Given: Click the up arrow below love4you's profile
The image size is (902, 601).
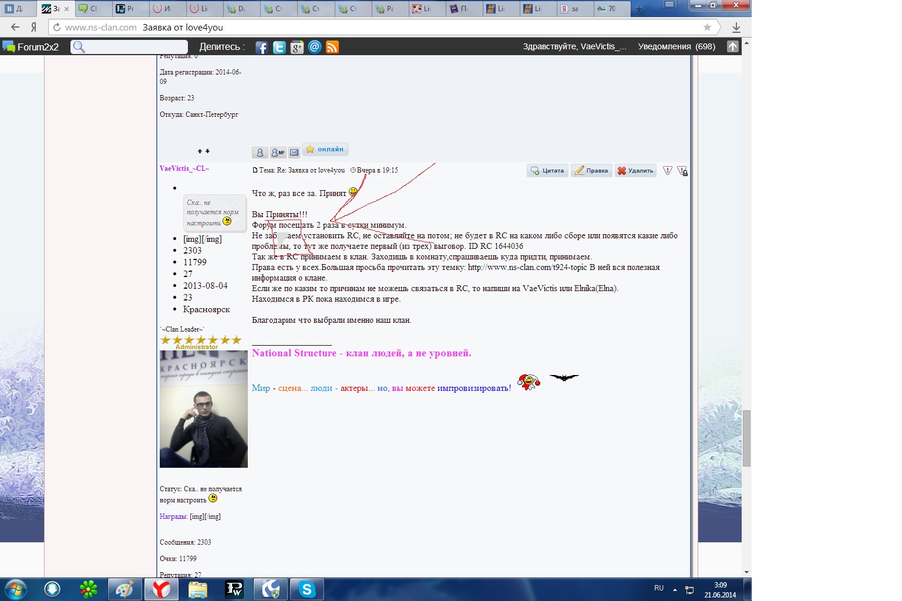Looking at the screenshot, I should [200, 151].
